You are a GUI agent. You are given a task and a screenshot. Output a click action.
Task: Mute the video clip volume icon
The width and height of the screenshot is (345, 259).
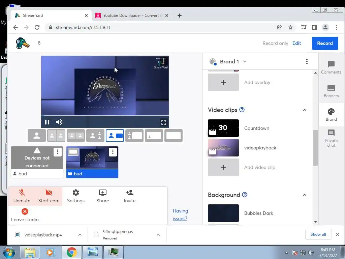(59, 122)
